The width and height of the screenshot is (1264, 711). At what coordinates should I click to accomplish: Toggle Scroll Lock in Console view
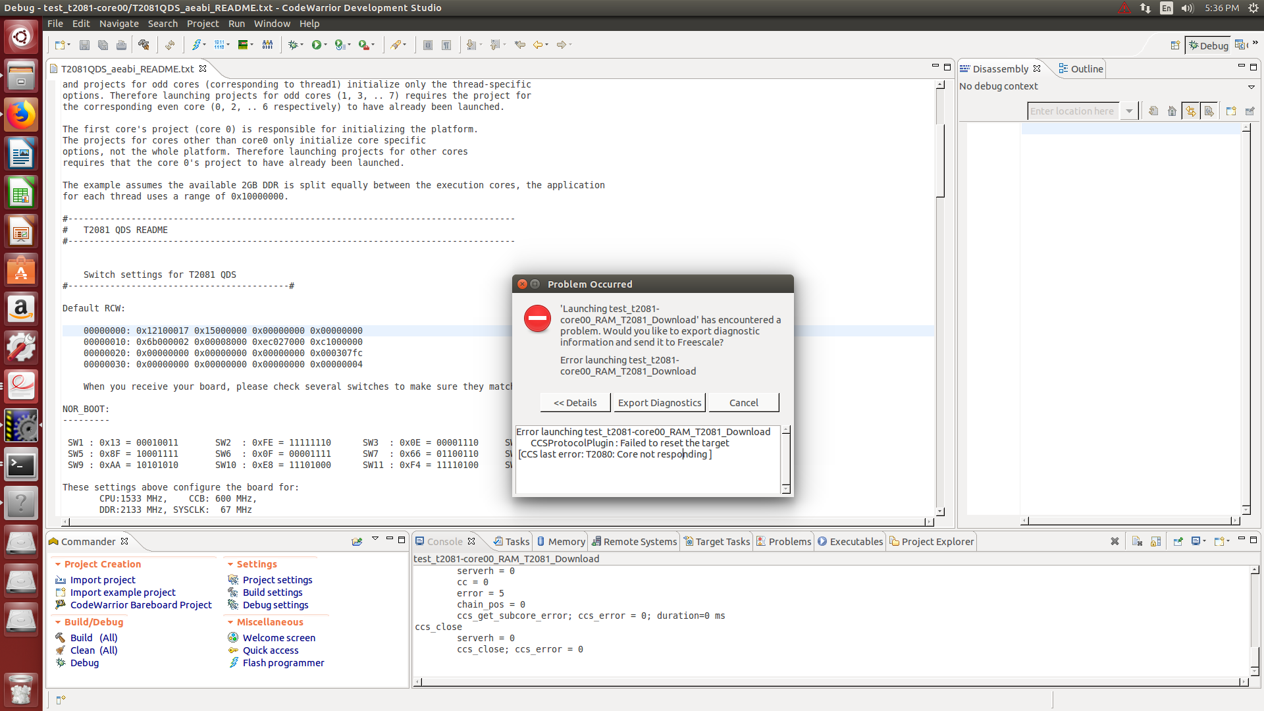[1155, 541]
